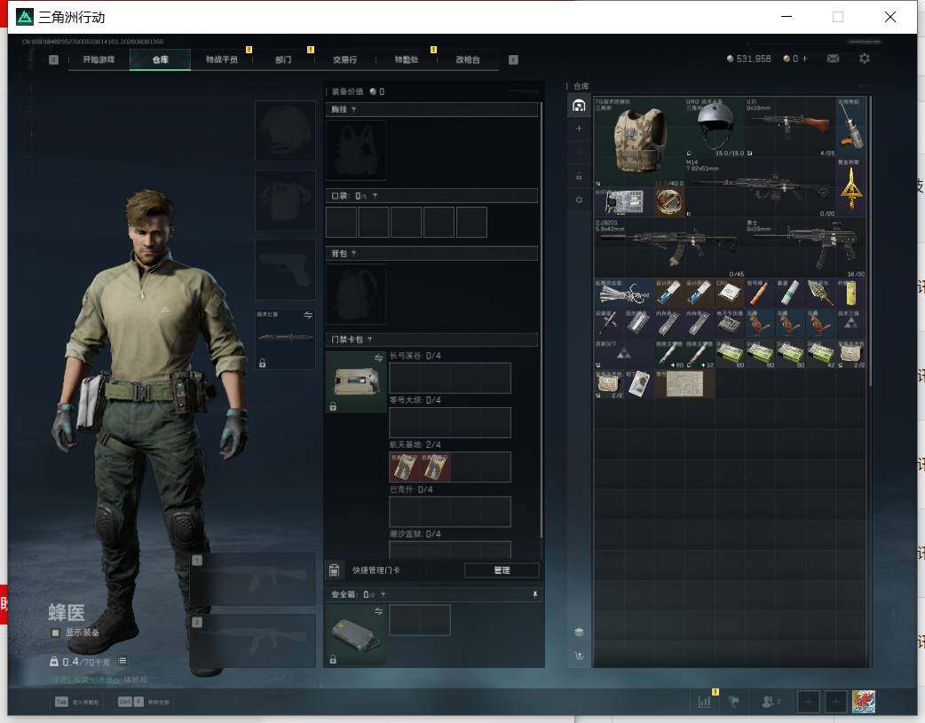Select the graphics card item
This screenshot has height=723, width=925.
tap(624, 202)
